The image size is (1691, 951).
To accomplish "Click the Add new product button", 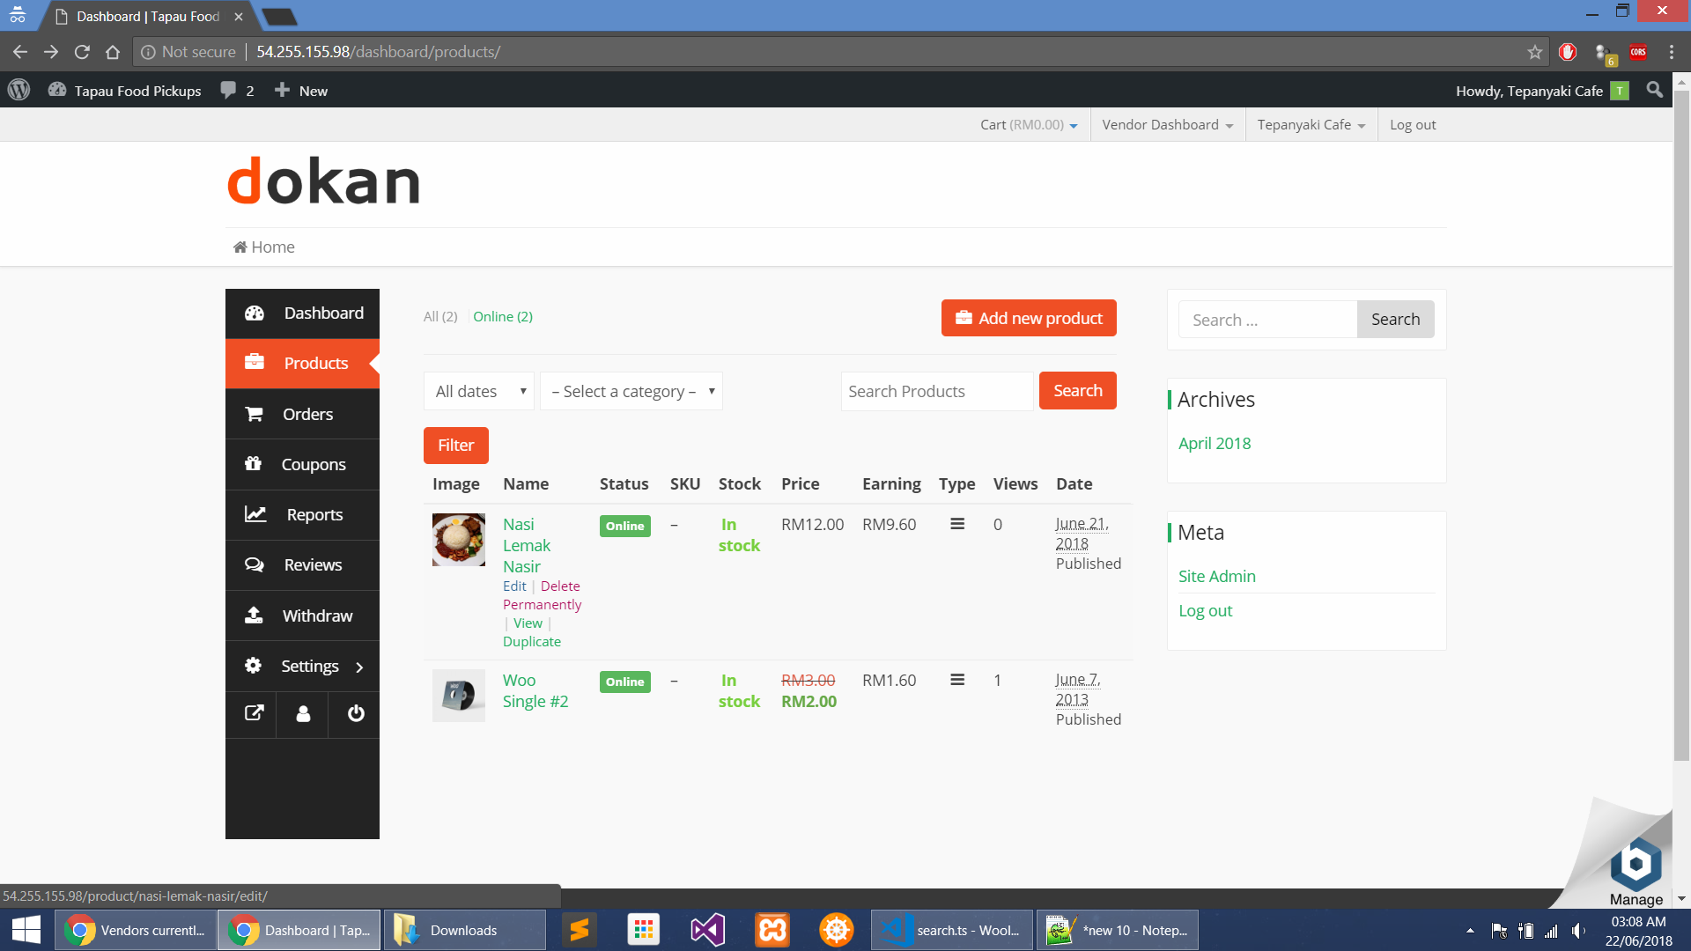I will (x=1028, y=318).
